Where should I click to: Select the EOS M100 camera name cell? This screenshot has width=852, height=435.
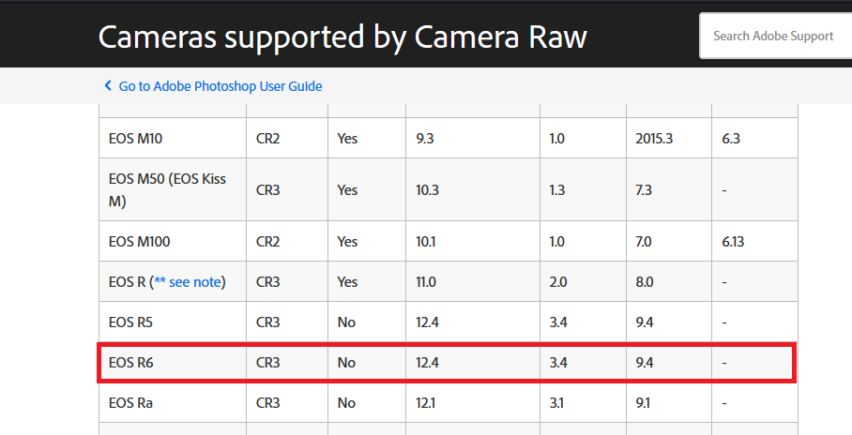(x=140, y=242)
